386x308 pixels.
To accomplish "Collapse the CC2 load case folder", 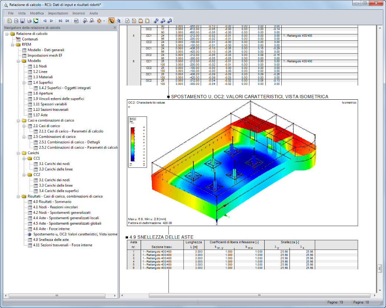I will tap(24, 175).
